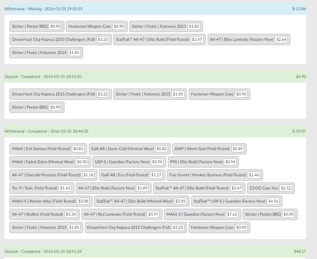Image resolution: width=317 pixels, height=259 pixels.
Task: Click StatTrak AK-47 Elite Build Field-Tested in the Waiting withdrawal
Action: tap(160, 39)
